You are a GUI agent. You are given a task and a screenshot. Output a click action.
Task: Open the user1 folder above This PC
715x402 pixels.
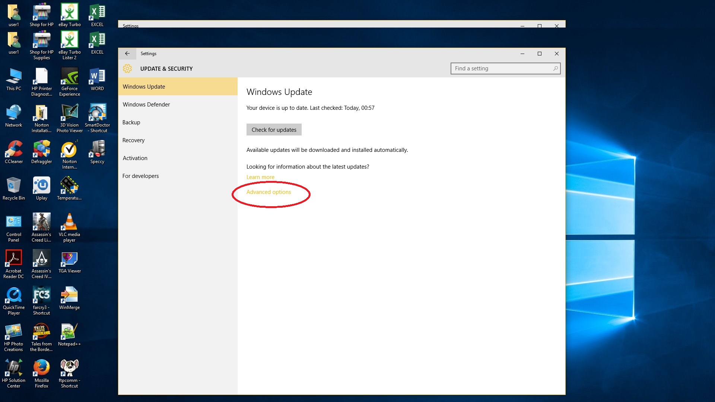point(14,42)
